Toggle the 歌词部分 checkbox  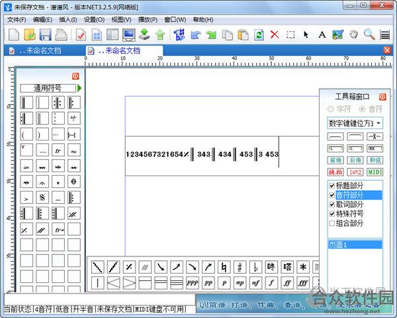(x=332, y=205)
